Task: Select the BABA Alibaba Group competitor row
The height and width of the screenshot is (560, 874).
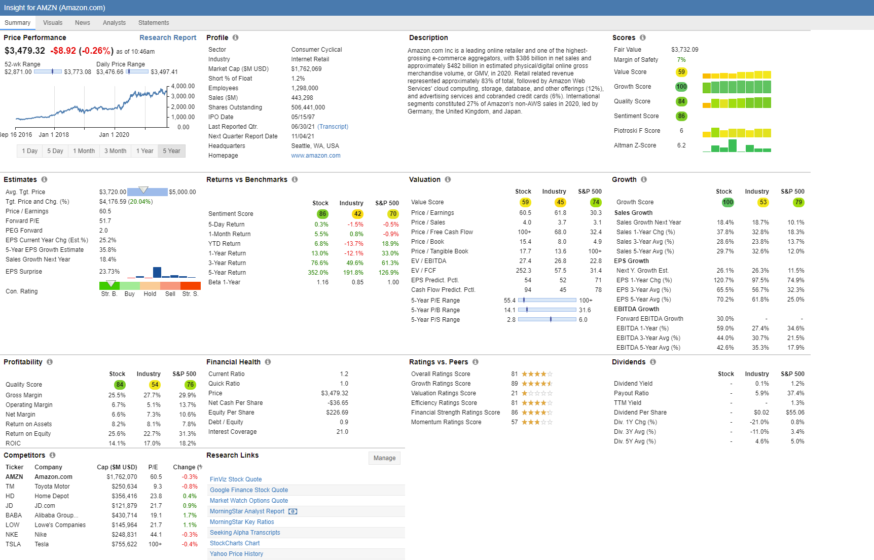Action: click(101, 515)
